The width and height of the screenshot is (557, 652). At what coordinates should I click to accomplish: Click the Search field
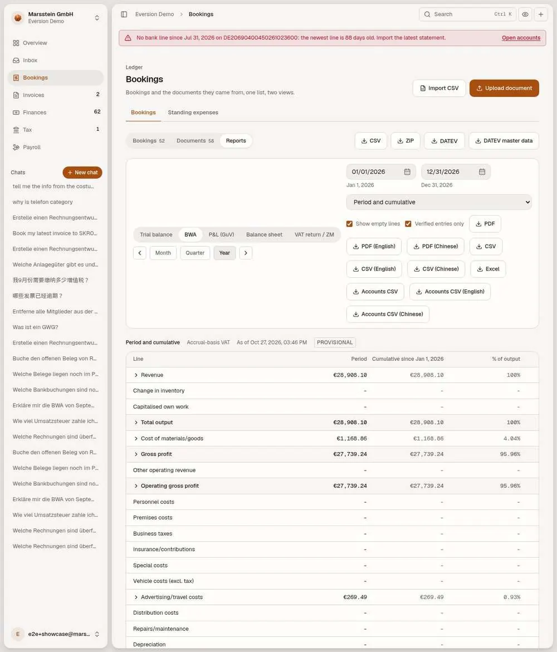pyautogui.click(x=467, y=14)
